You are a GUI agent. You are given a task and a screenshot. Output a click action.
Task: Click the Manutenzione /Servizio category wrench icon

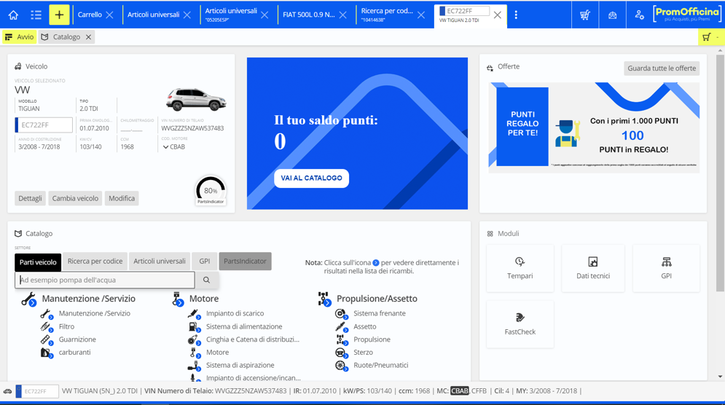click(28, 299)
